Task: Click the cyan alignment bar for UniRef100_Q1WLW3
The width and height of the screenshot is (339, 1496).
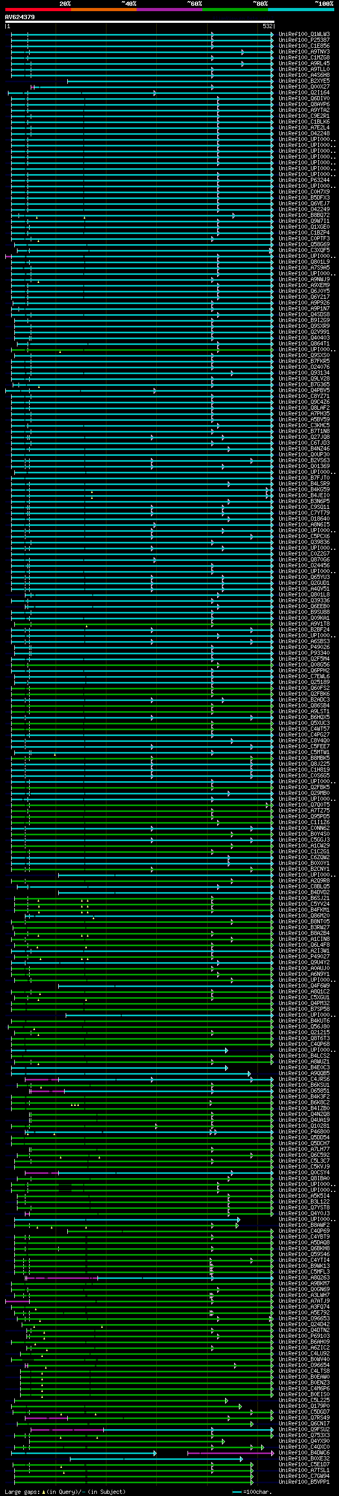Action: coord(142,34)
